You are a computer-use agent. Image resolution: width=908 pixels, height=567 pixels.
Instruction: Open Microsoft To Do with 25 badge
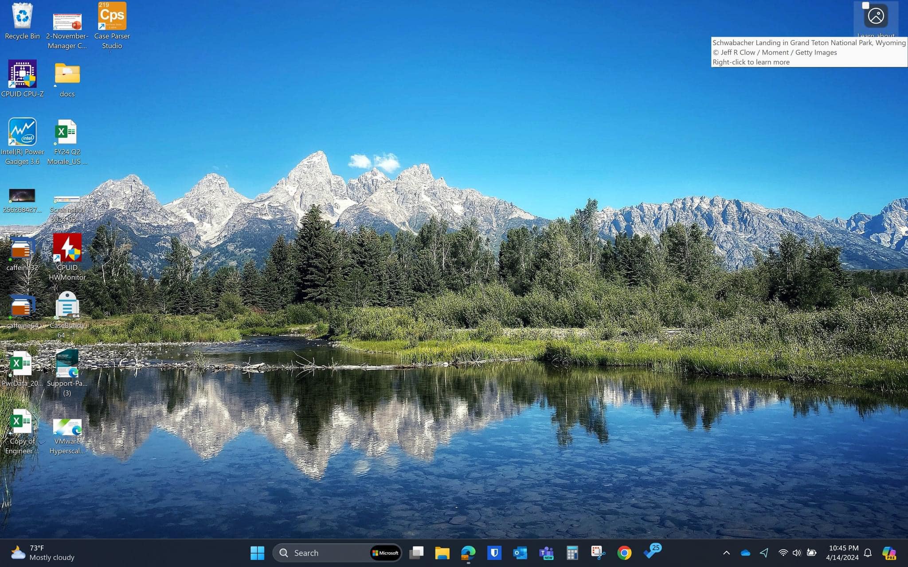[652, 552]
